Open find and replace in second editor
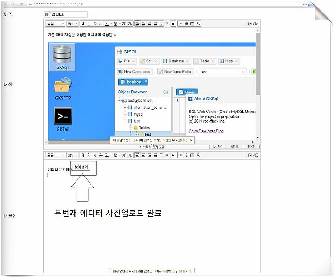This screenshot has width=334, height=277. click(x=199, y=155)
